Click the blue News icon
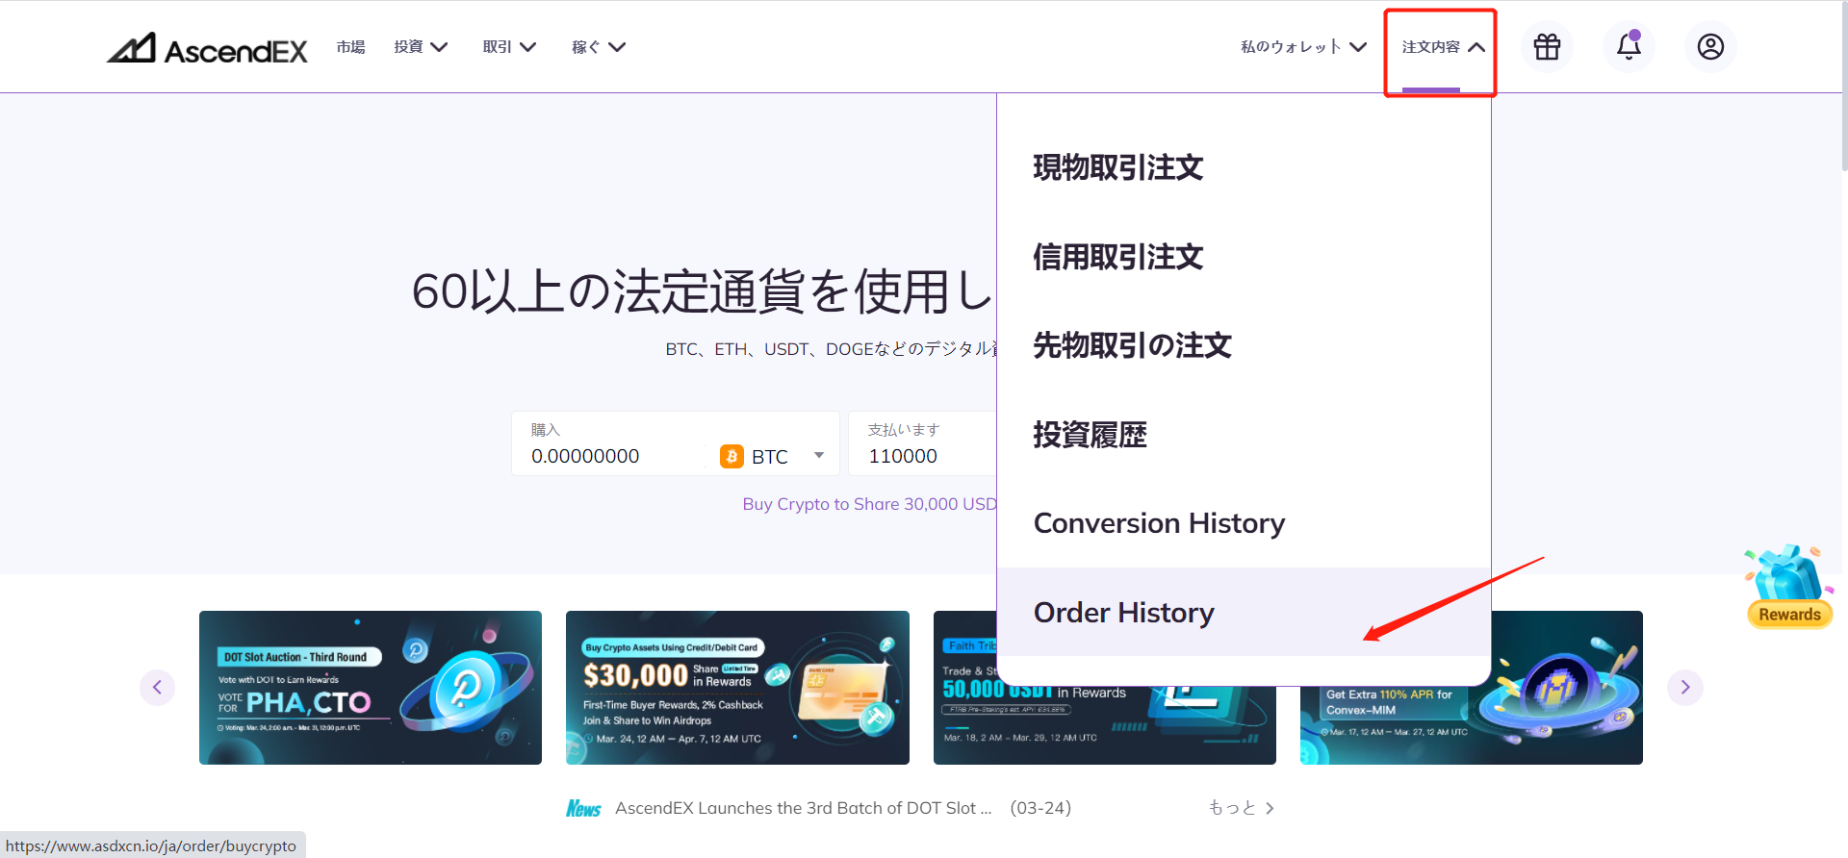This screenshot has height=858, width=1848. pyautogui.click(x=583, y=808)
